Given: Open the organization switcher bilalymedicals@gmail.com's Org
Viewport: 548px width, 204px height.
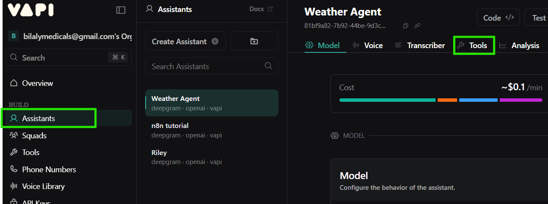Looking at the screenshot, I should click(x=70, y=37).
